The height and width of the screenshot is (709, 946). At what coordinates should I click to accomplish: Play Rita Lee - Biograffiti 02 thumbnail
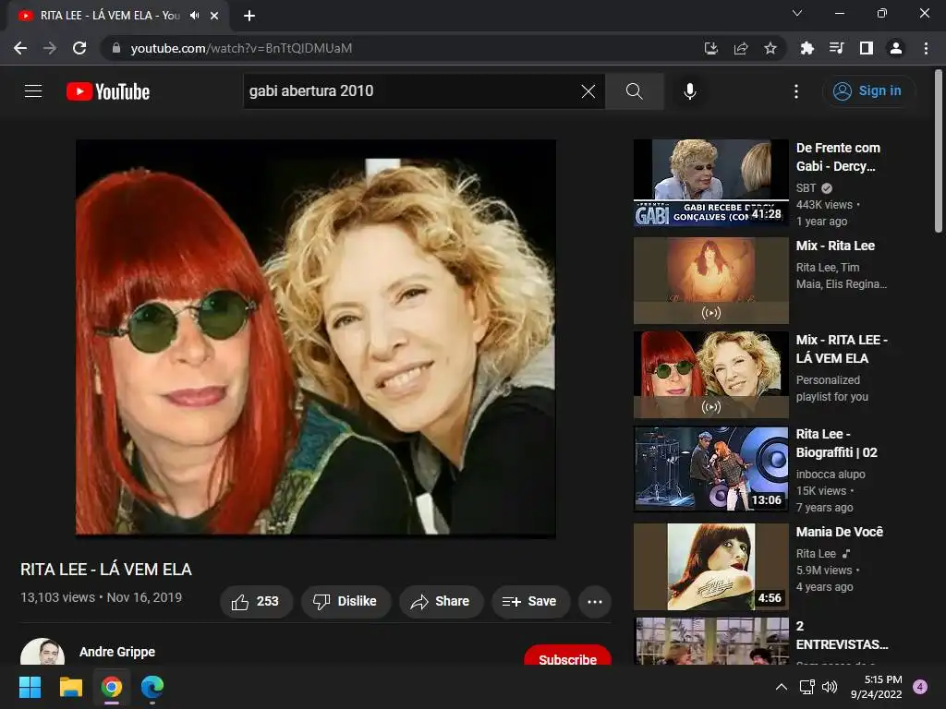(x=710, y=468)
